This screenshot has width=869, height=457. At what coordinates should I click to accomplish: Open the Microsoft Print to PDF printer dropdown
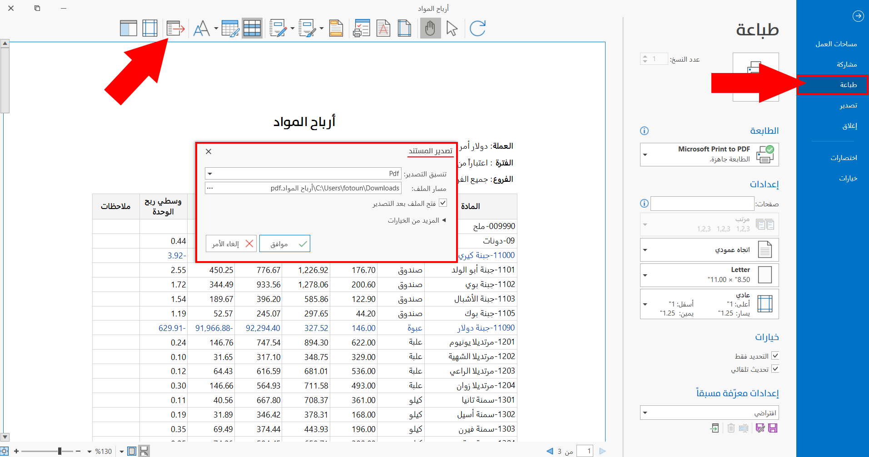pos(709,155)
